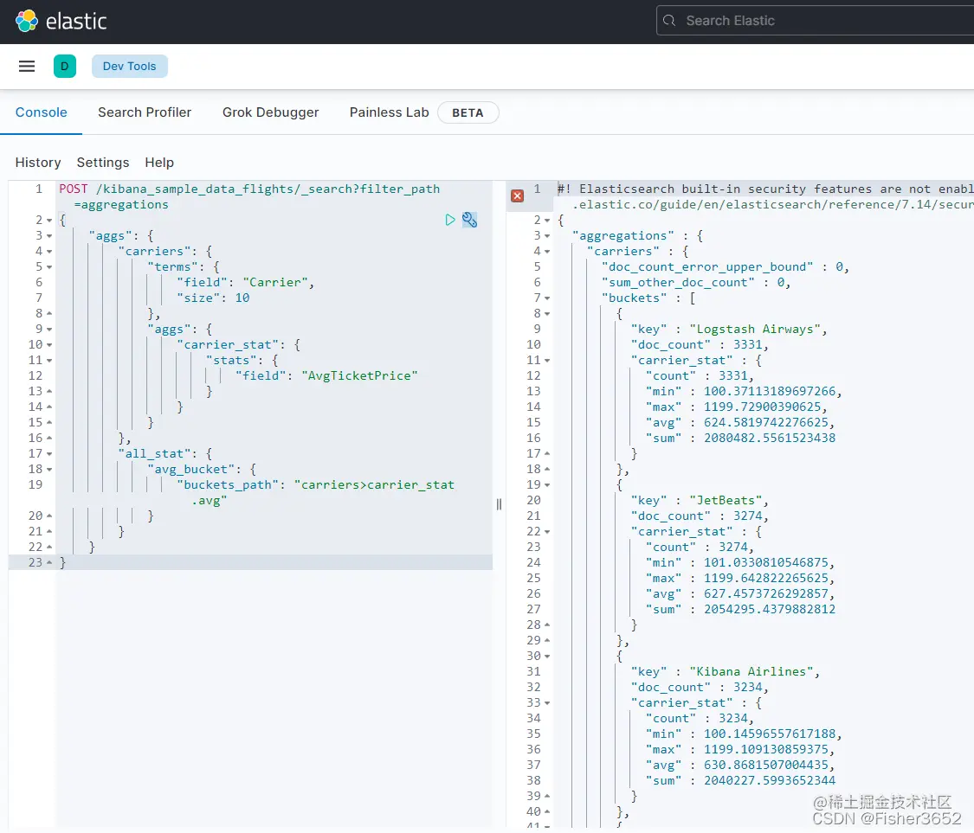
Task: Click the "Carrier" field value
Action: point(276,283)
